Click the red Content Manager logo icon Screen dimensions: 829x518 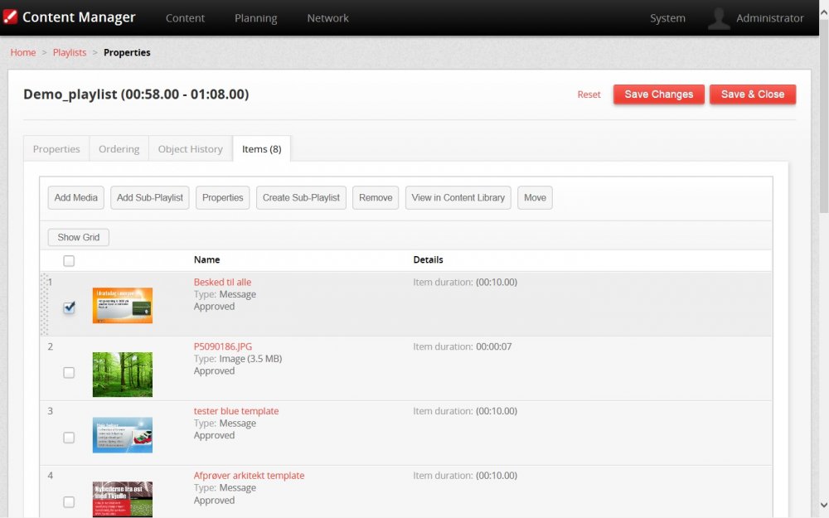[11, 17]
